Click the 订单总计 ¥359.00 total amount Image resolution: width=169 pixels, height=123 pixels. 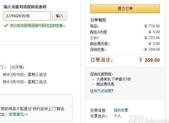tap(149, 60)
